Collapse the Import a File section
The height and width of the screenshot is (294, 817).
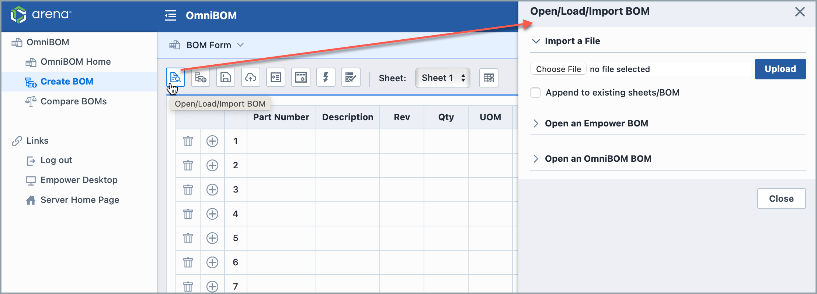(572, 41)
